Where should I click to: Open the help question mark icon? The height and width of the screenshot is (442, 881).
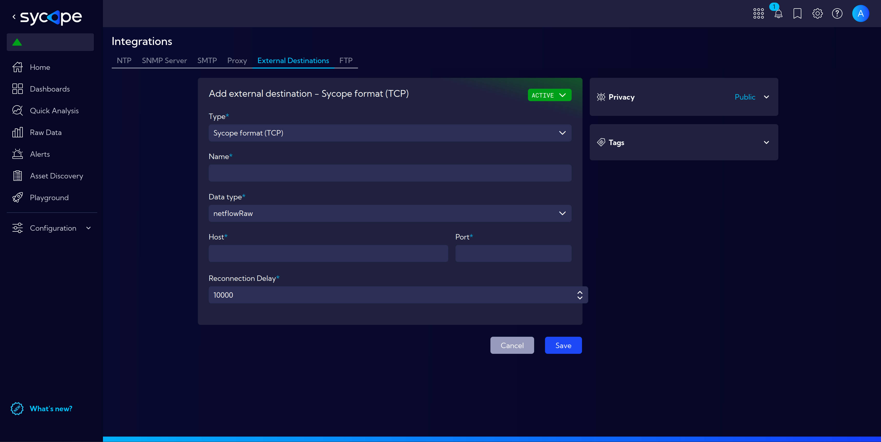click(x=837, y=14)
